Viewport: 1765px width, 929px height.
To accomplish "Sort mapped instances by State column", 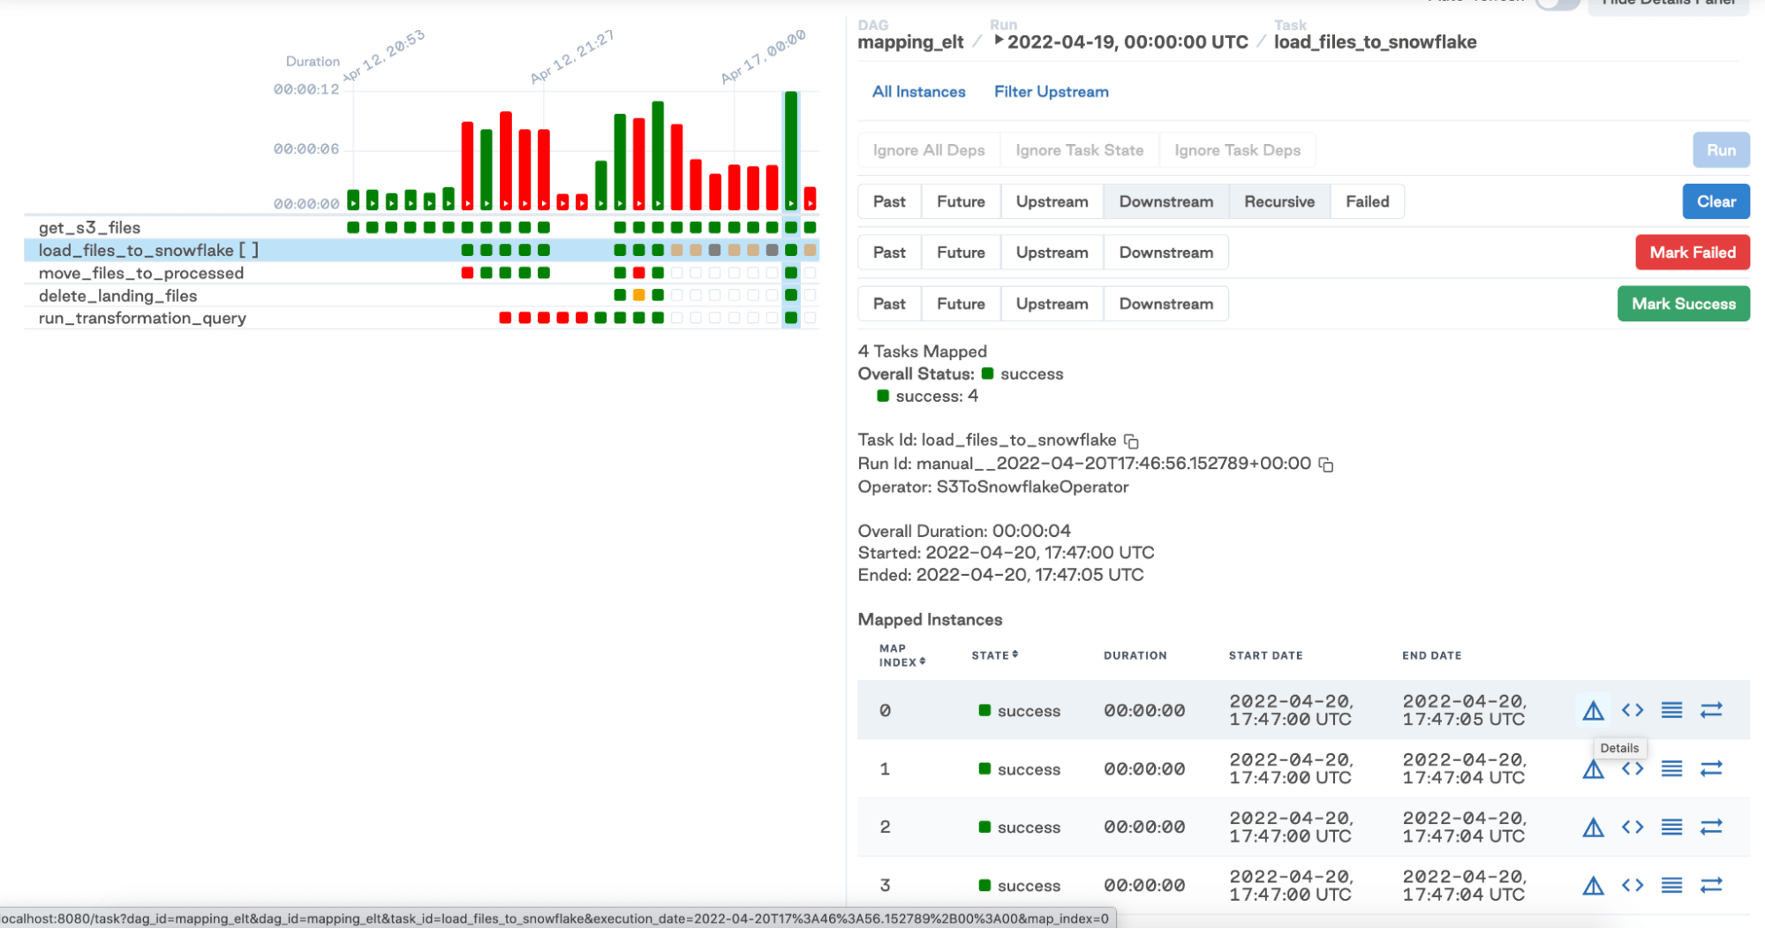I will [994, 655].
